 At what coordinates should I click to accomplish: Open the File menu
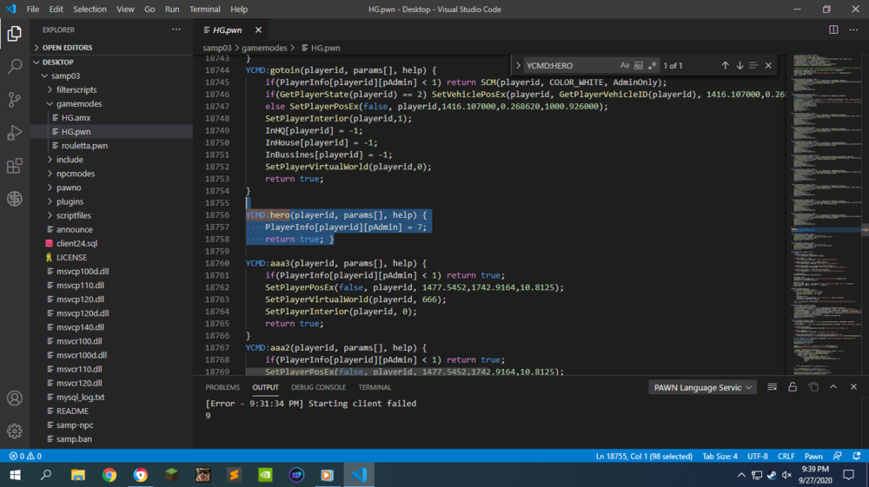(33, 10)
